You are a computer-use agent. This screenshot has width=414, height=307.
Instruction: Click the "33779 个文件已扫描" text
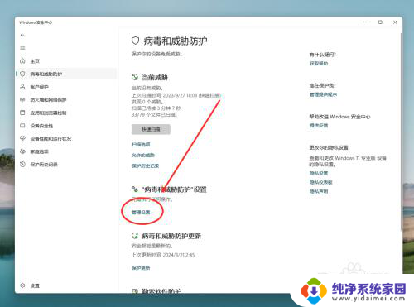(154, 115)
